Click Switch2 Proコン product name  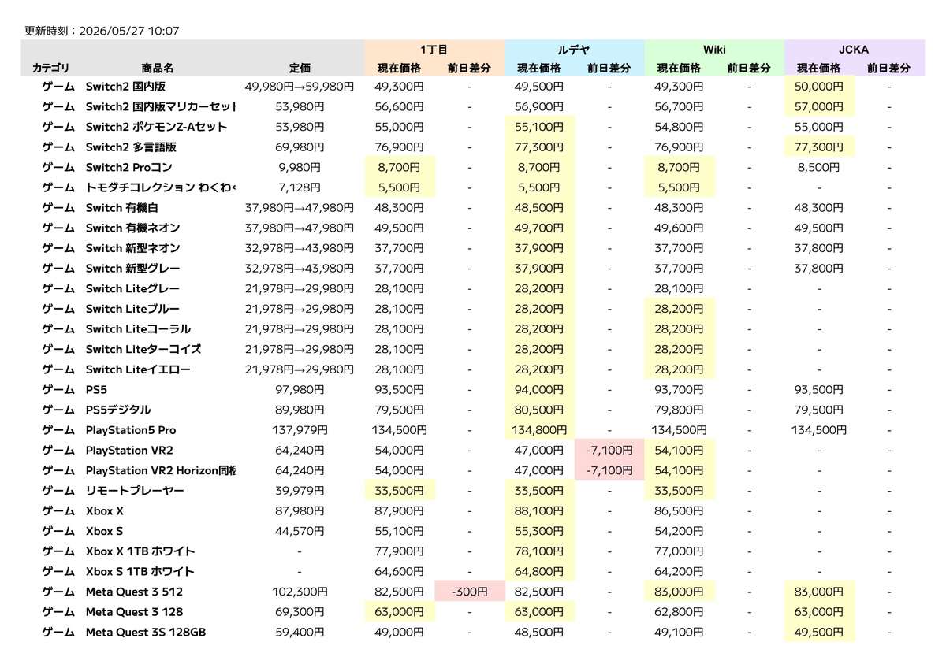pyautogui.click(x=128, y=167)
